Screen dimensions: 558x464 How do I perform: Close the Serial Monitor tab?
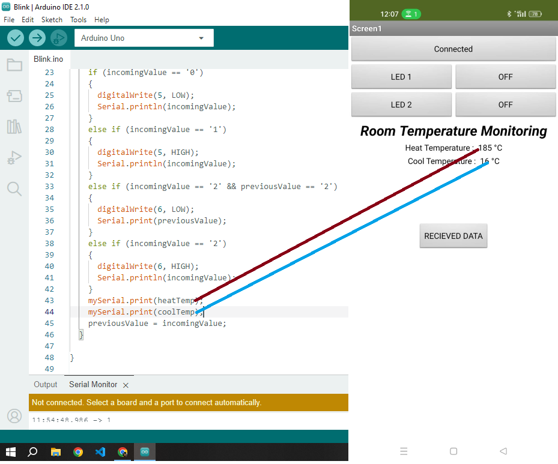tap(126, 385)
